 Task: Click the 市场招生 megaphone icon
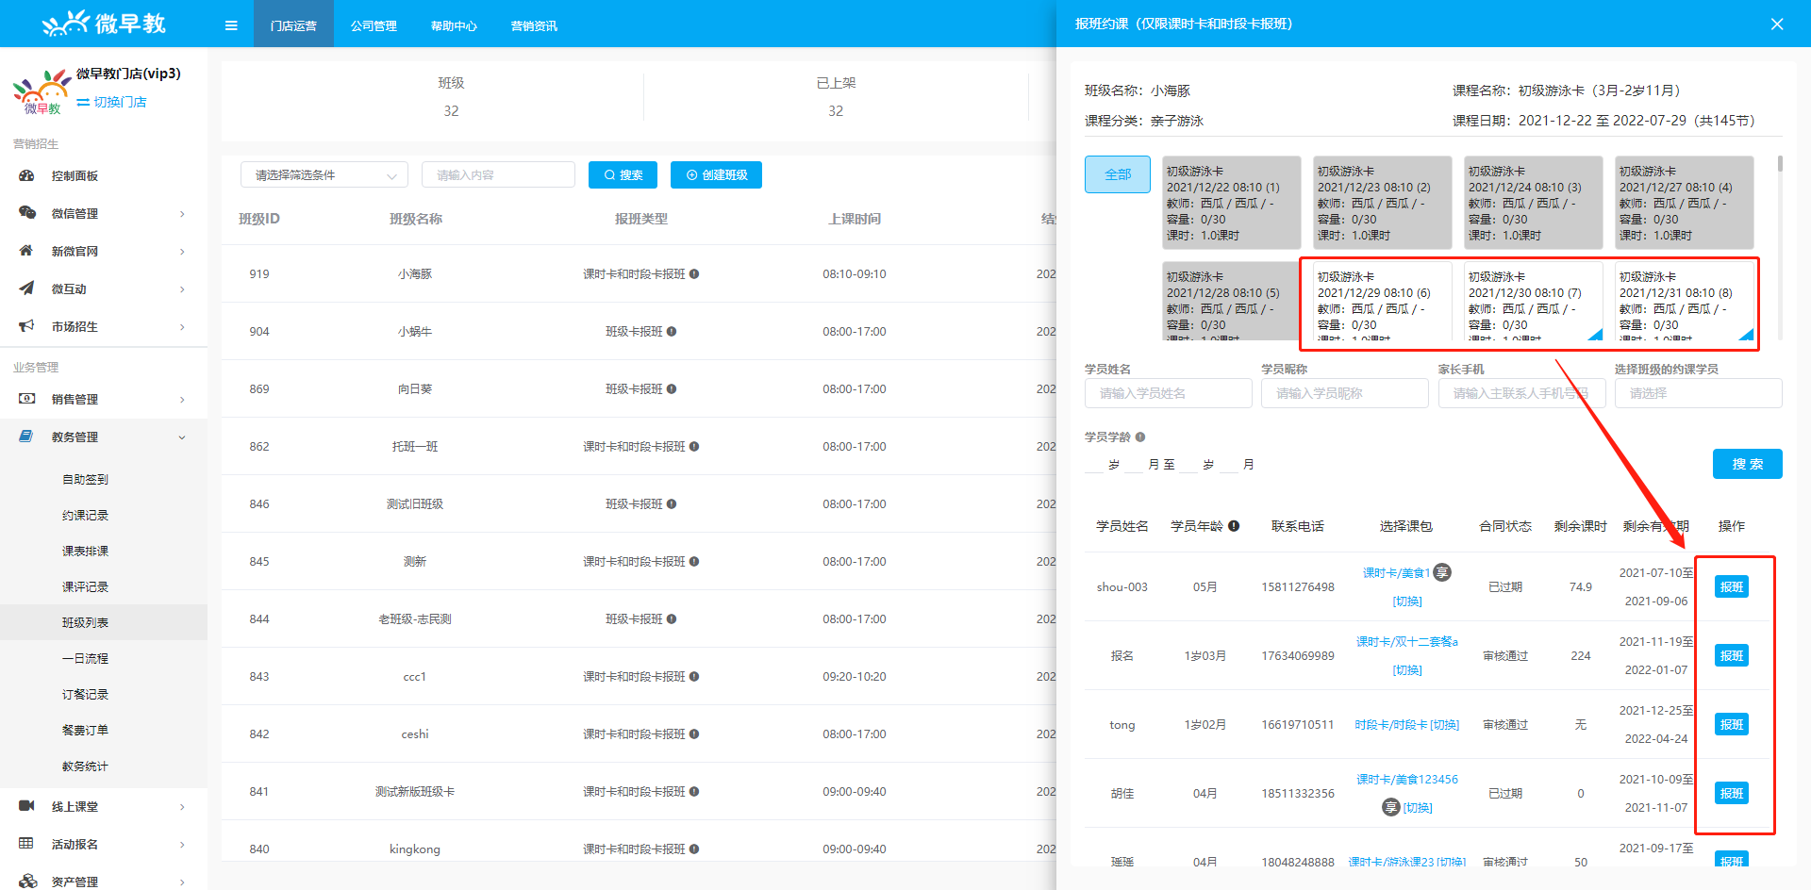click(x=26, y=326)
